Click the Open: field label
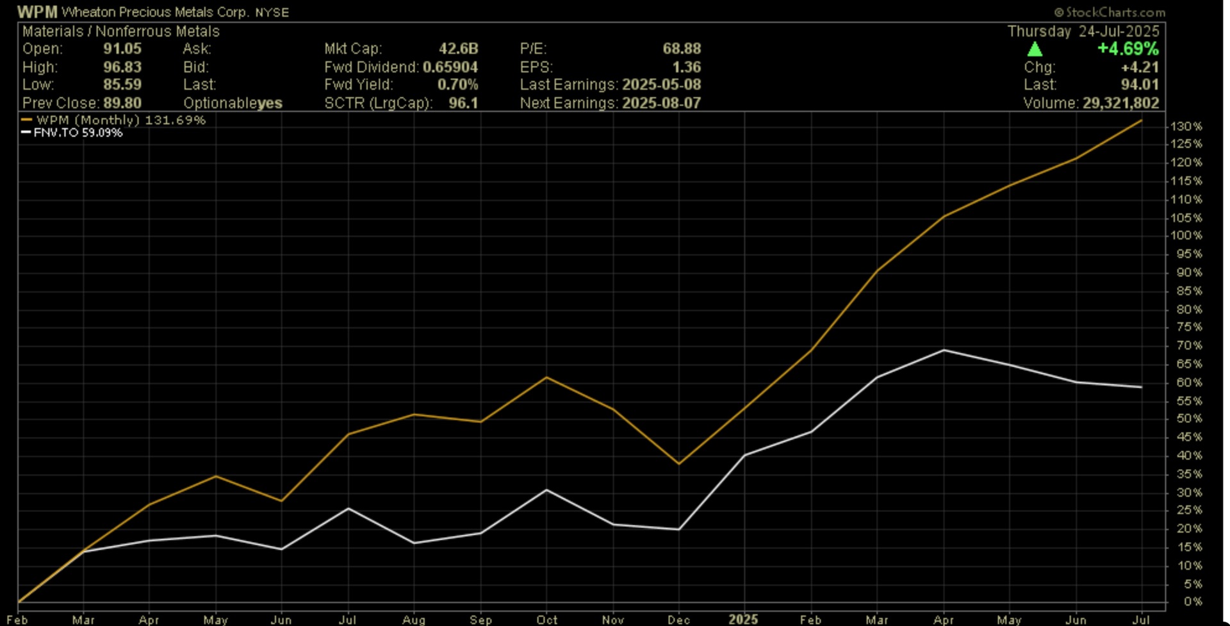The width and height of the screenshot is (1230, 626). click(x=43, y=49)
